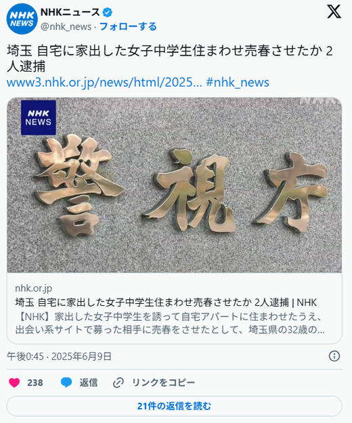The height and width of the screenshot is (423, 352).
Task: Open the NHKニュース account name
Action: tap(70, 12)
